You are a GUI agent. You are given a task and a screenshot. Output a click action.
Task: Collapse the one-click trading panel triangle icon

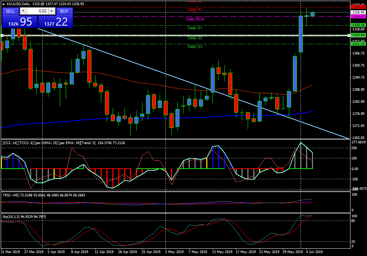[x=4, y=4]
